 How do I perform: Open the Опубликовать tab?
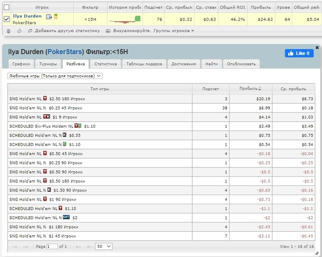point(241,64)
